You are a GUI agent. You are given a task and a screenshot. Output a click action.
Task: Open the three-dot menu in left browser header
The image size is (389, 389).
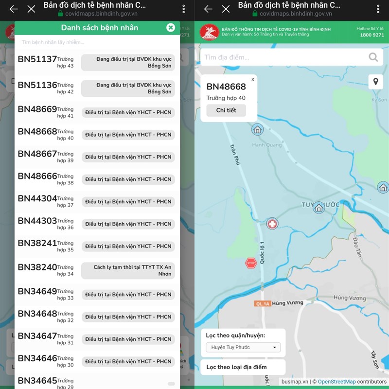click(x=184, y=9)
